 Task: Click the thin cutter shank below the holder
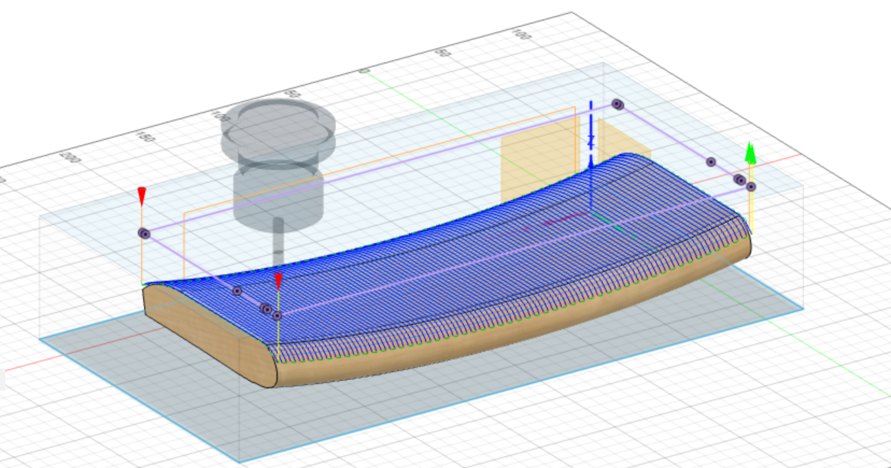(278, 240)
